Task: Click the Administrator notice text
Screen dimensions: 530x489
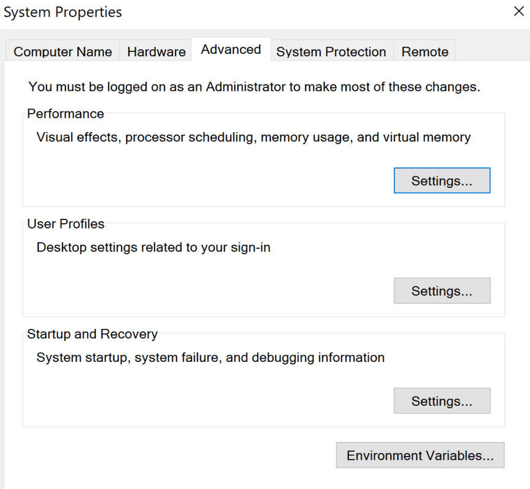Action: coord(254,87)
